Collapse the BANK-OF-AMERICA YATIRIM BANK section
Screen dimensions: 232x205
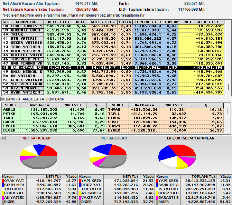pos(3,99)
